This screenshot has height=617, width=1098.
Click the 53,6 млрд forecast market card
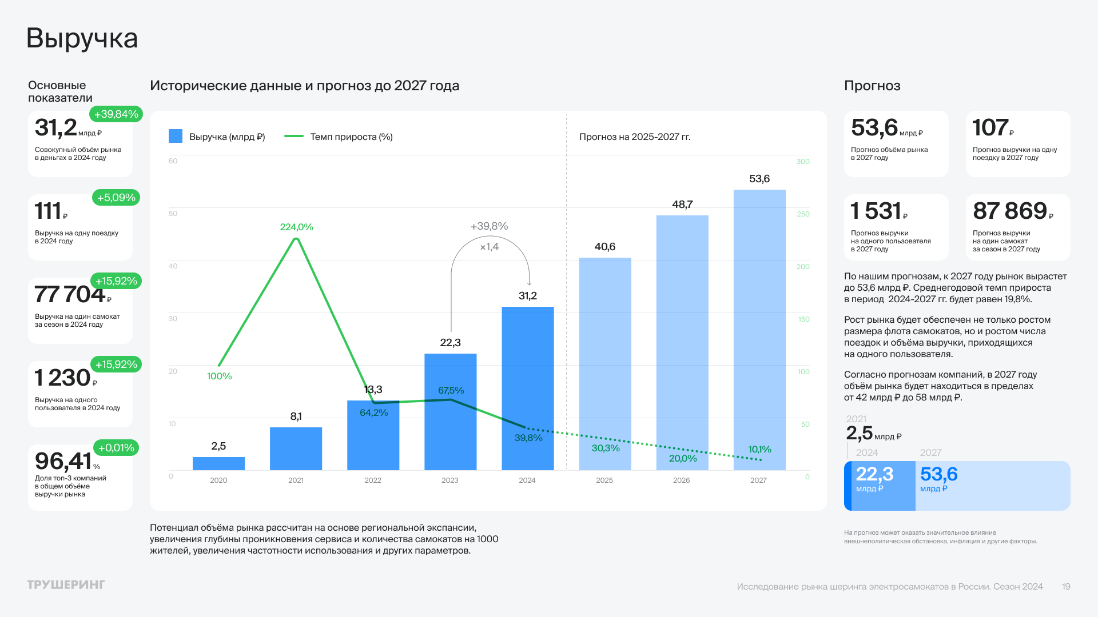[x=896, y=143]
